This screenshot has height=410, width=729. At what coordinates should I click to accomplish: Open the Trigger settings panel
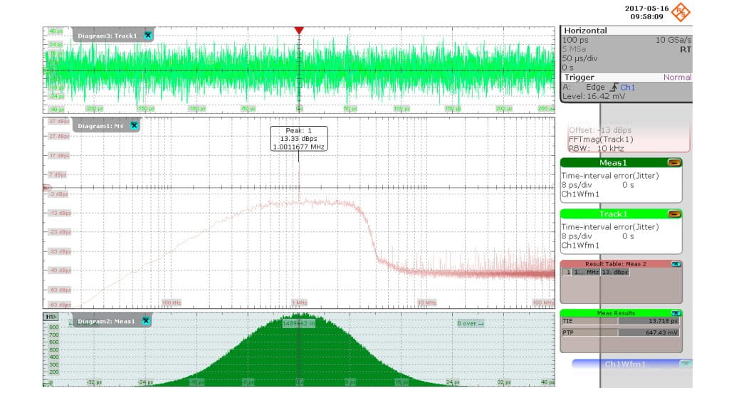(579, 77)
